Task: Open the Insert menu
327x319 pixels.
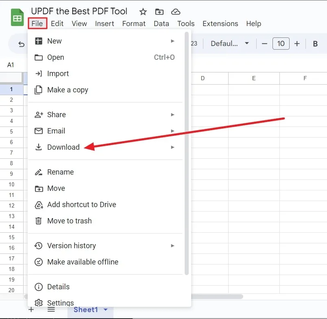Action: click(105, 24)
